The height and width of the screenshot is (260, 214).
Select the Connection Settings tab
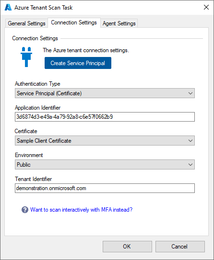(x=74, y=23)
